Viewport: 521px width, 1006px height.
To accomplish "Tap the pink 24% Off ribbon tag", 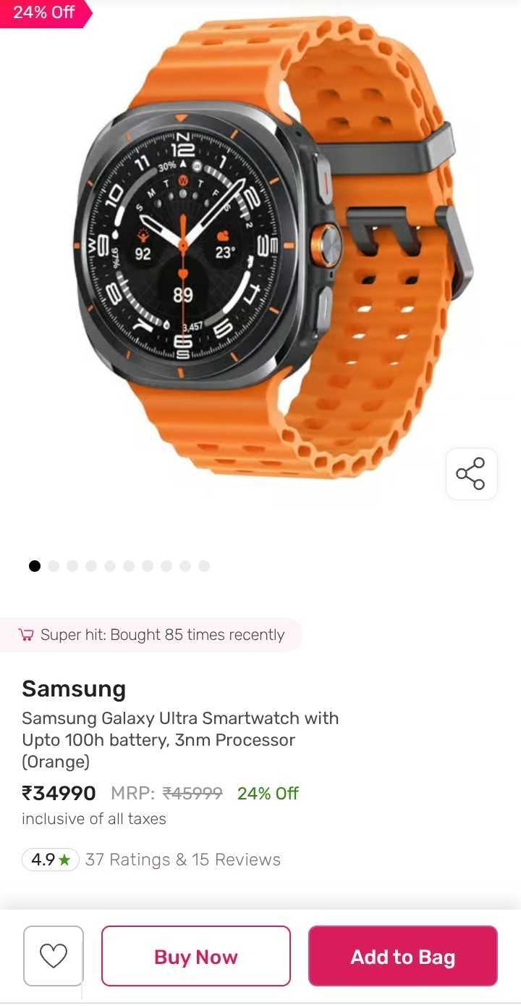I will pos(45,13).
